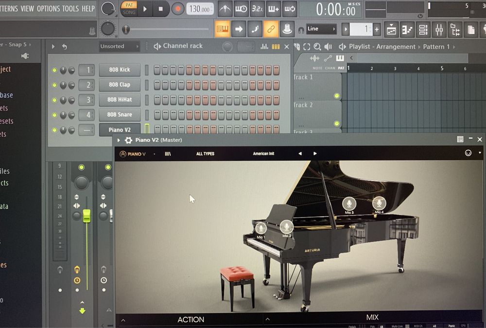The height and width of the screenshot is (328, 486).
Task: Enable the 3.2.1 countdown before recording
Action: click(257, 9)
